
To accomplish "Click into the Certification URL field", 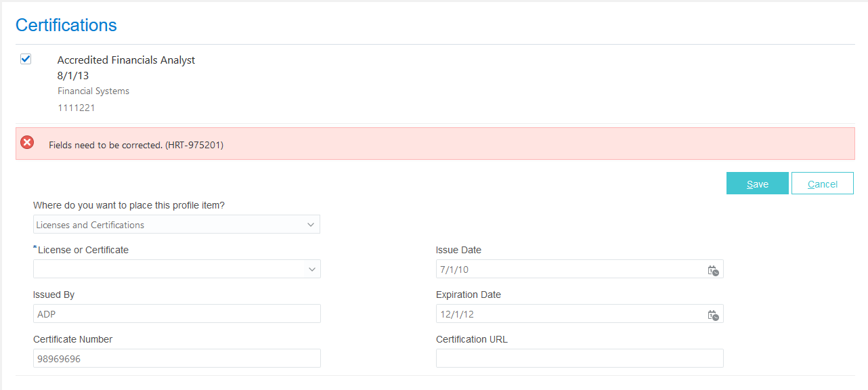I will (x=579, y=358).
